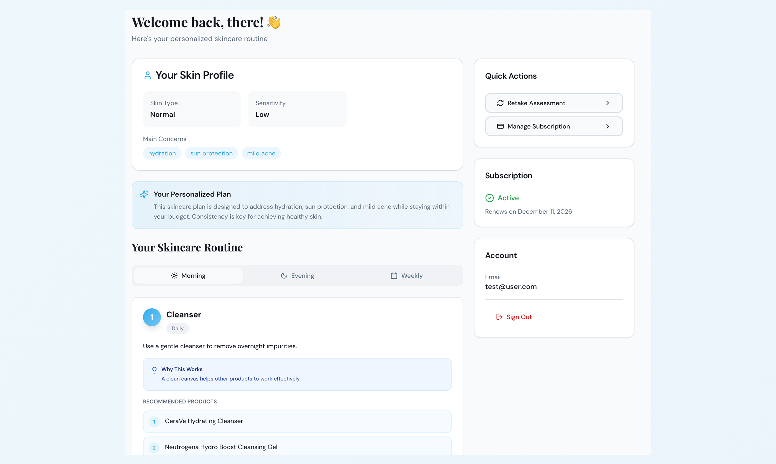Expand Manage Subscription via its chevron
776x464 pixels.
pos(608,126)
